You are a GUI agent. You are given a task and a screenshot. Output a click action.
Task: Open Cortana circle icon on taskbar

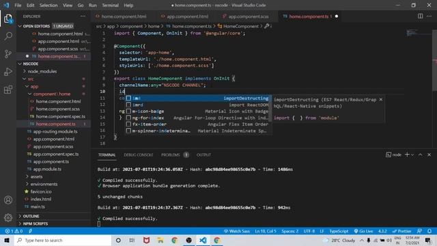118,240
